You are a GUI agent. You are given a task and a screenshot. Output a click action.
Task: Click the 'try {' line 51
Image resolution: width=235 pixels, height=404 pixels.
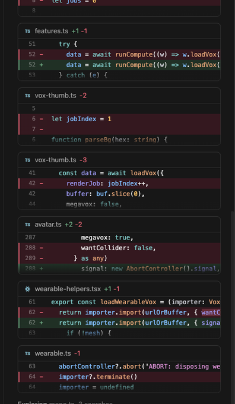pos(119,44)
